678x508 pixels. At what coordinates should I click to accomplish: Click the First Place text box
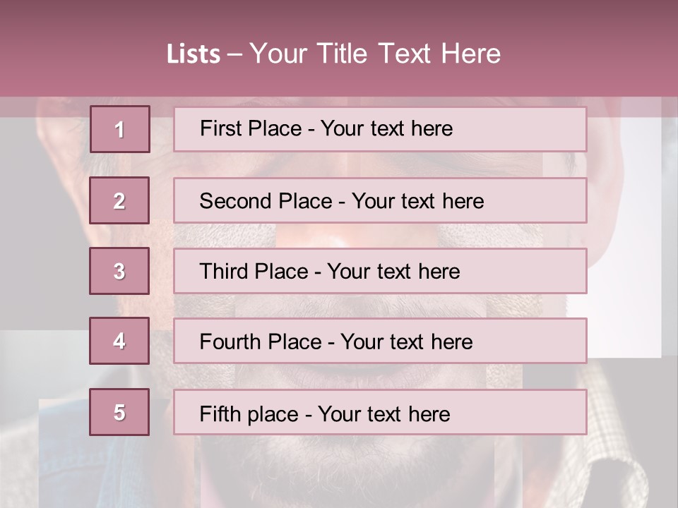(380, 129)
